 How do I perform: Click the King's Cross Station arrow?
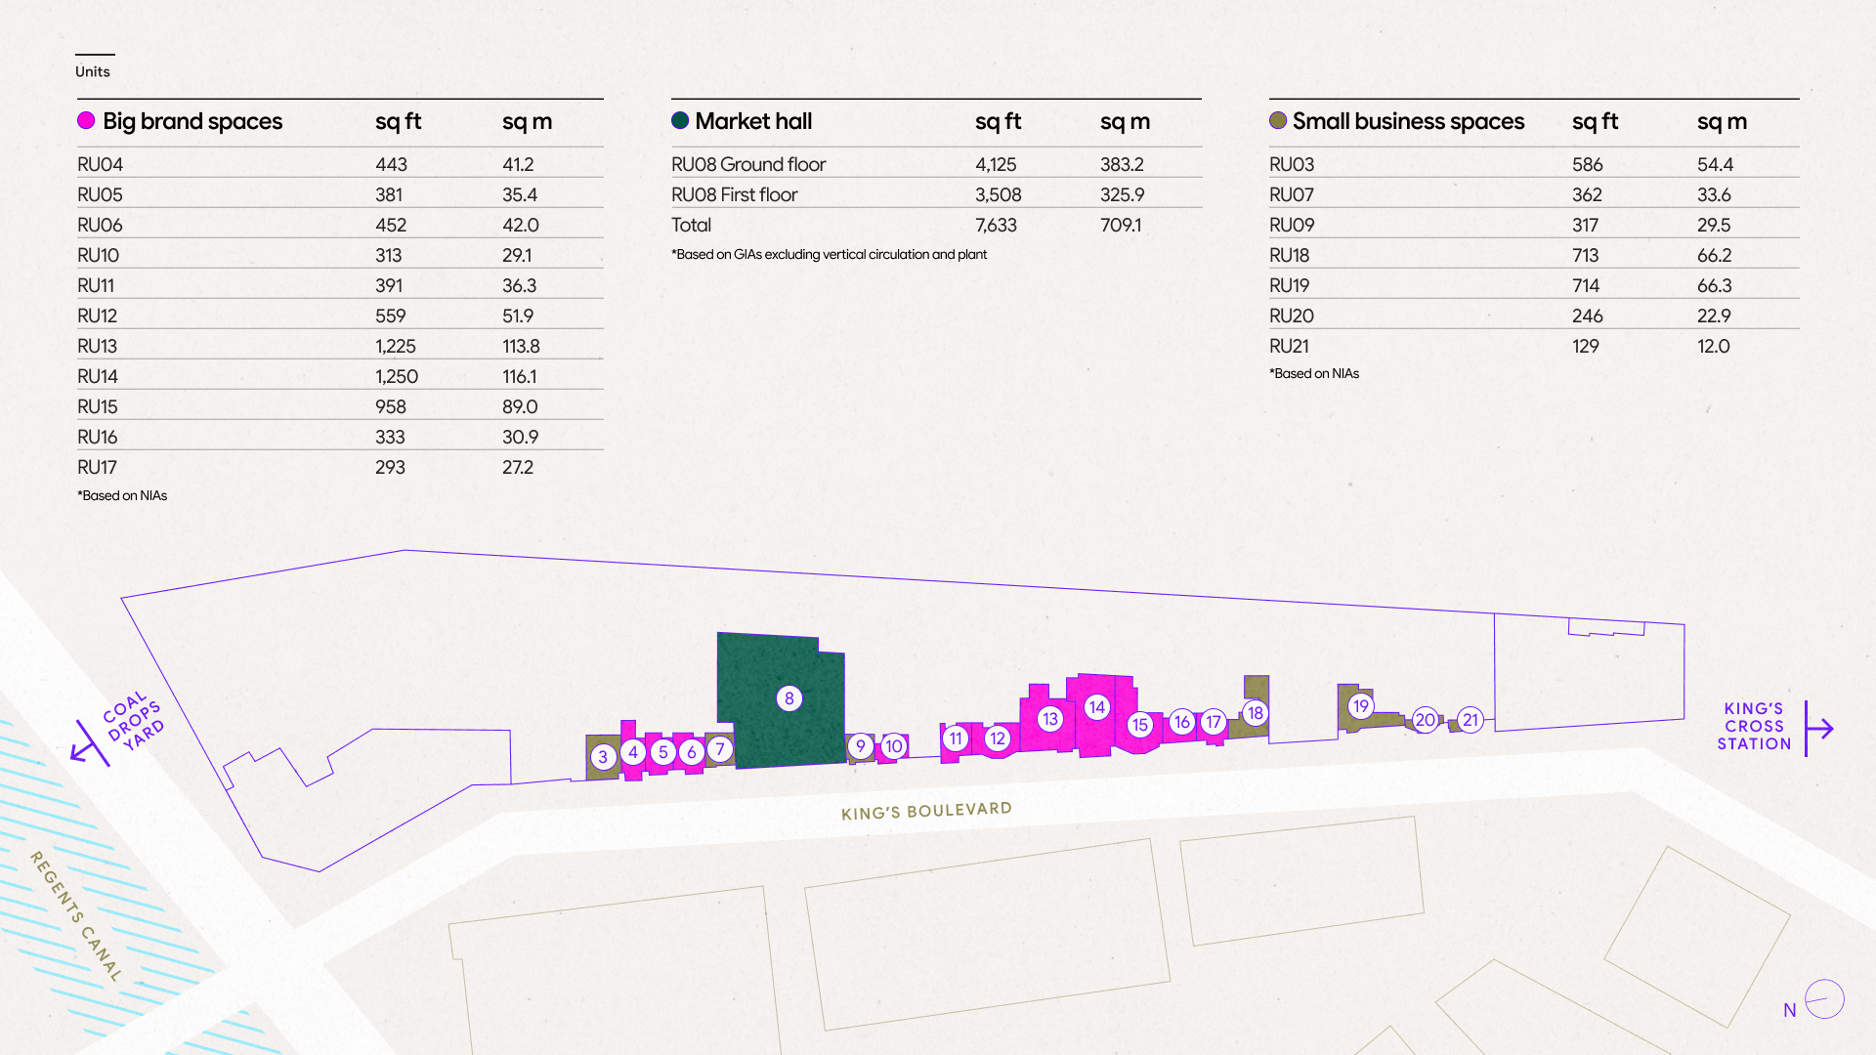[1819, 728]
